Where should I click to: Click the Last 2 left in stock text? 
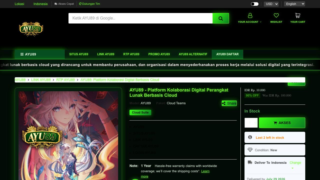(x=270, y=137)
